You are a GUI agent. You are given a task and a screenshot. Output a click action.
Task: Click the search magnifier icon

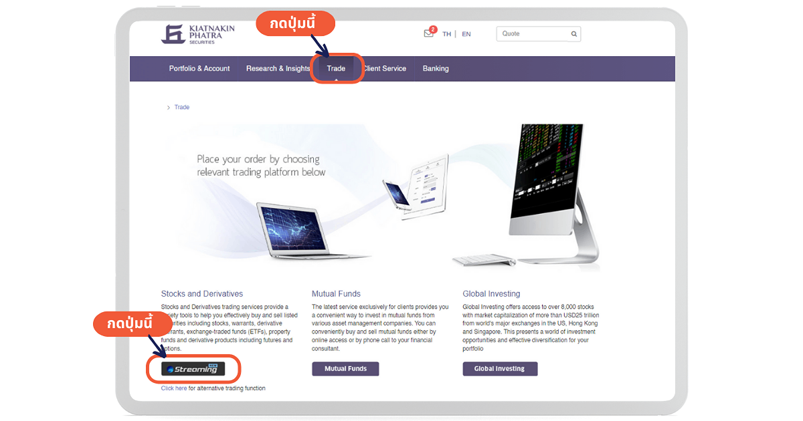(574, 34)
